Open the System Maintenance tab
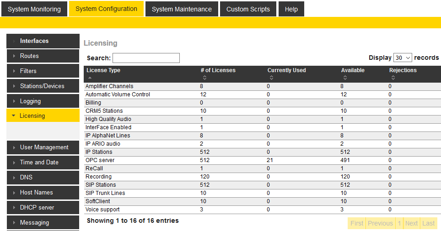Image resolution: width=441 pixels, height=231 pixels. (182, 9)
